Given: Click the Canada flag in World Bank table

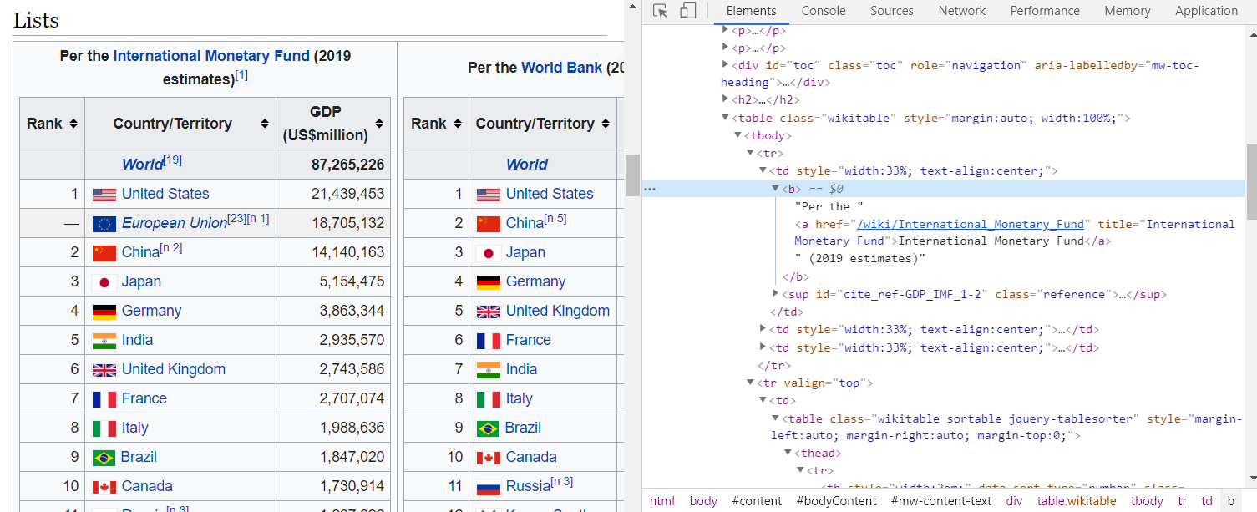Looking at the screenshot, I should pyautogui.click(x=489, y=458).
